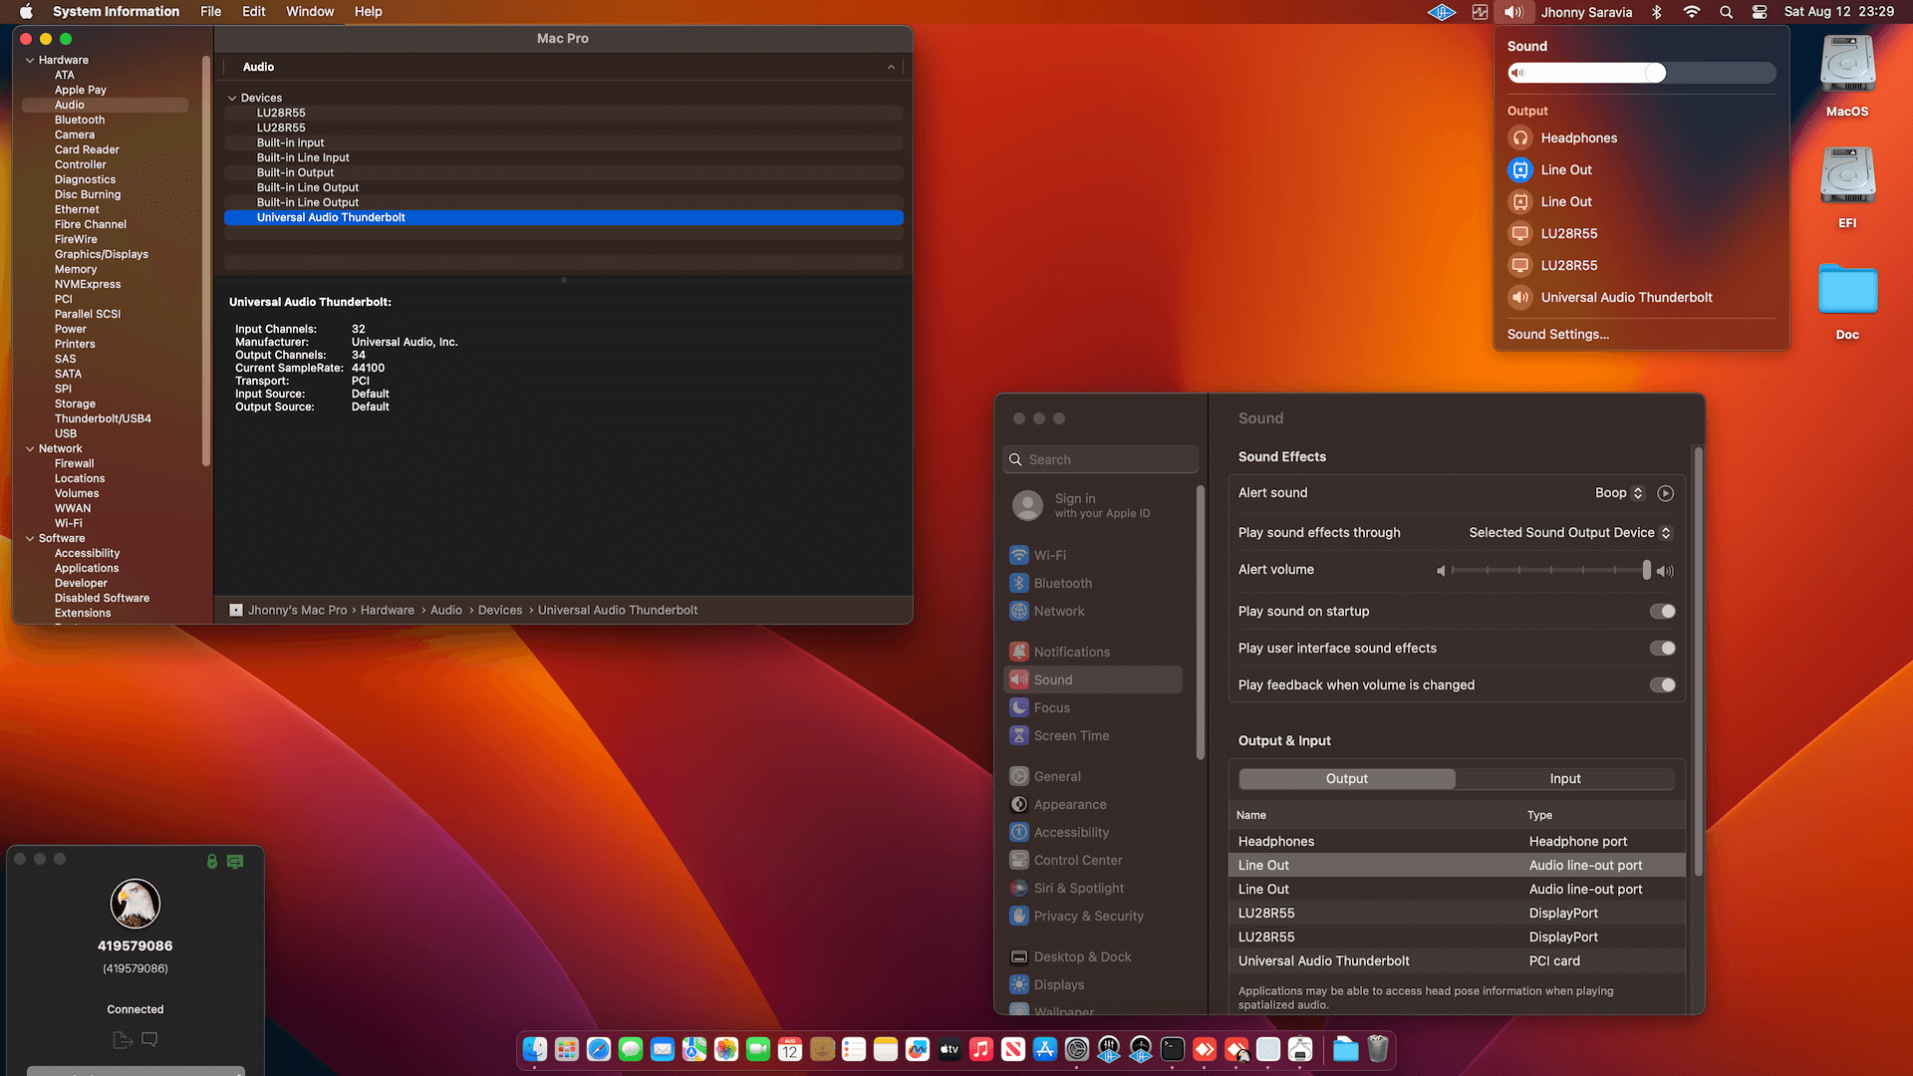Open the Edit menu
Image resolution: width=1913 pixels, height=1076 pixels.
[x=253, y=12]
